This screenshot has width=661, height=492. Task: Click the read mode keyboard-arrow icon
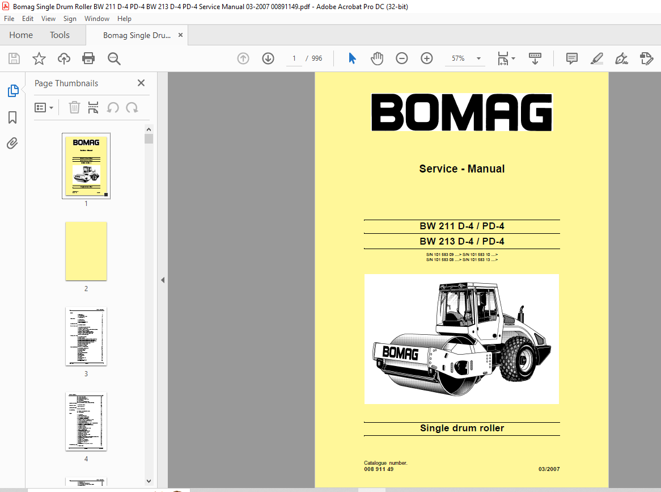click(535, 58)
